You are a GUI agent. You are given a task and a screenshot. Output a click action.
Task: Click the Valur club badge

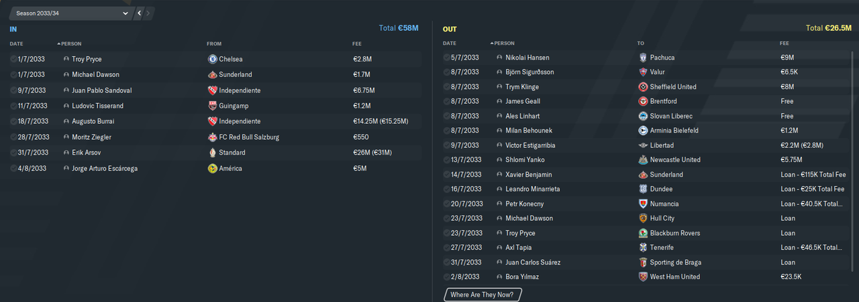tap(644, 72)
